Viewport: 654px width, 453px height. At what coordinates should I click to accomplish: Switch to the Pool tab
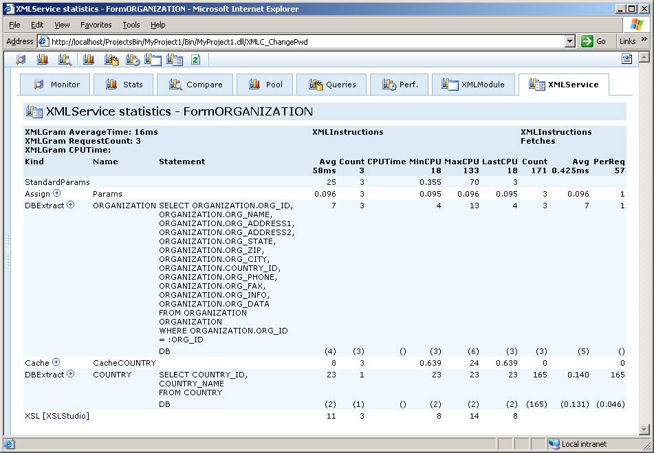point(265,85)
